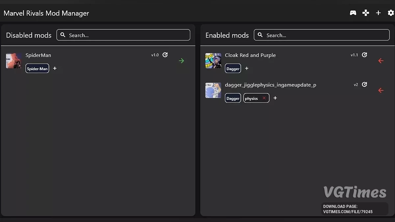The width and height of the screenshot is (395, 222).
Task: Add a tag to Cloak Red and Purple
Action: coord(247,68)
